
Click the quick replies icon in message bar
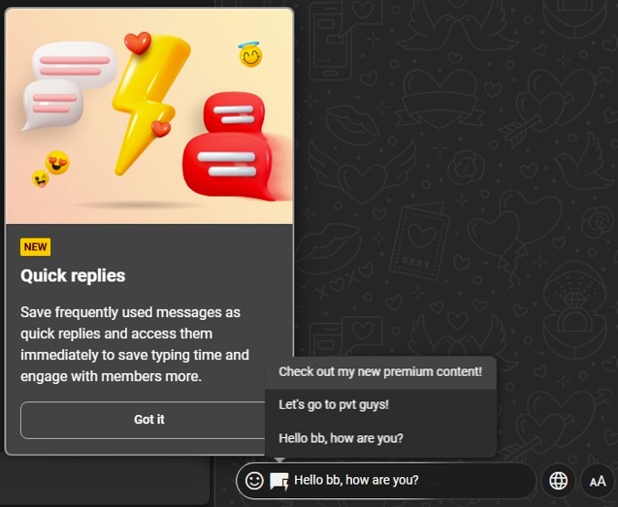279,482
